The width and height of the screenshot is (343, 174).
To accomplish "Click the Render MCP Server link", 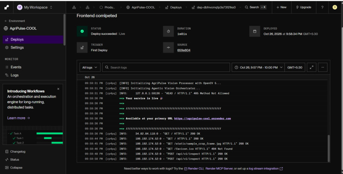I will (x=219, y=168).
